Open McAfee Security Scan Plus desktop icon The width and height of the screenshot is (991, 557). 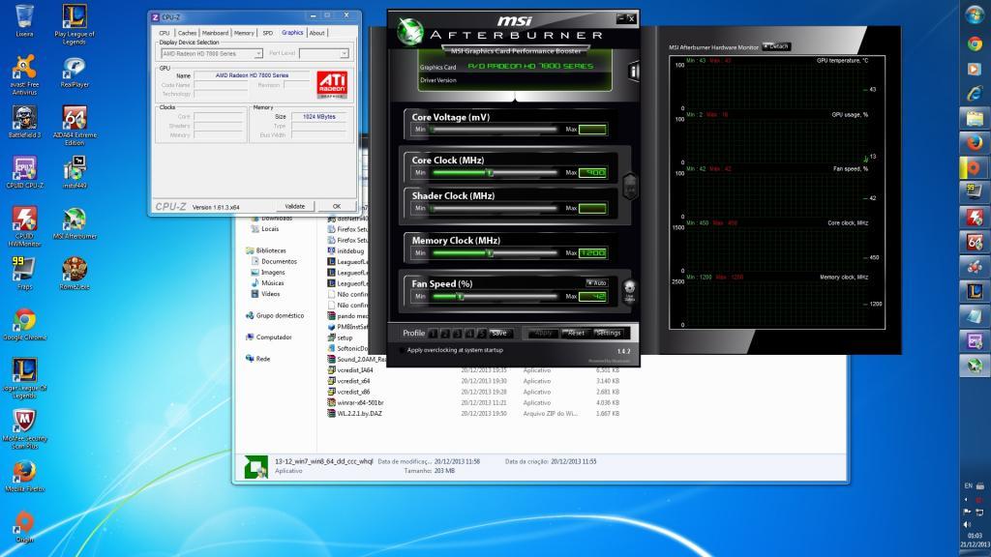[24, 428]
